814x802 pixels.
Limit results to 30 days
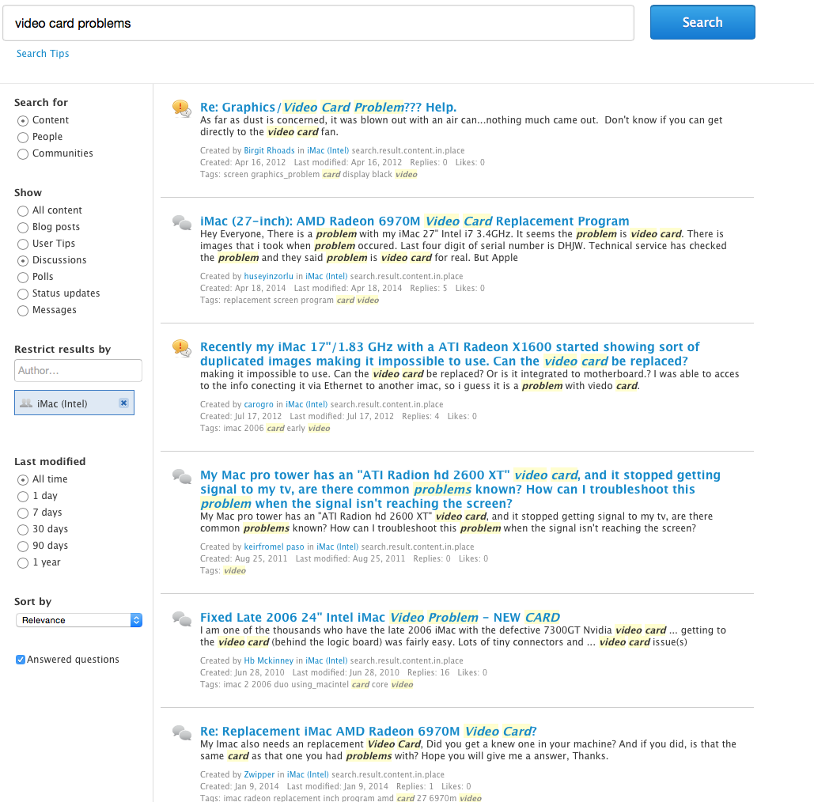[23, 529]
